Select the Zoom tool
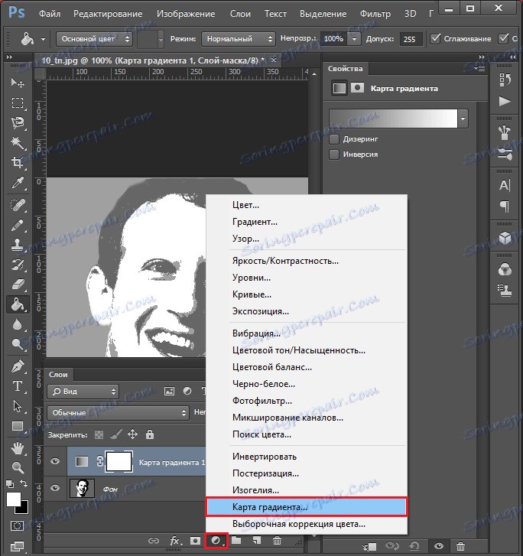Screen dimensions: 523x556 click(17, 468)
